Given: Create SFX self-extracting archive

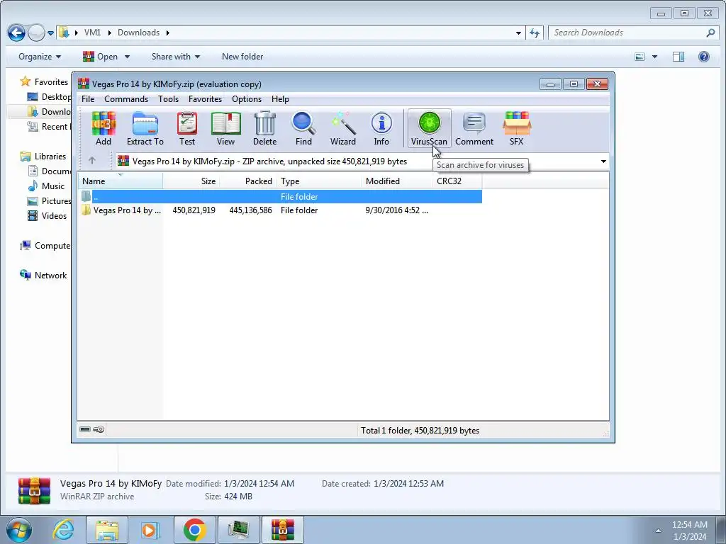Looking at the screenshot, I should pyautogui.click(x=516, y=129).
